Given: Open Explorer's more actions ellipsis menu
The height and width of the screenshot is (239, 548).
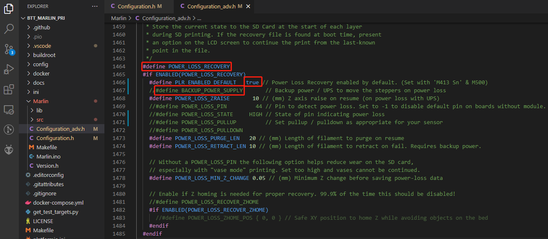Looking at the screenshot, I should [x=94, y=7].
